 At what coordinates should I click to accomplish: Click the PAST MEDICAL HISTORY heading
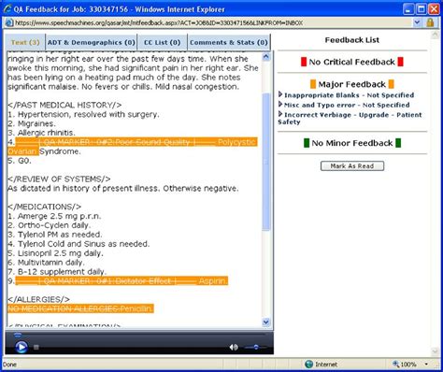tap(64, 105)
